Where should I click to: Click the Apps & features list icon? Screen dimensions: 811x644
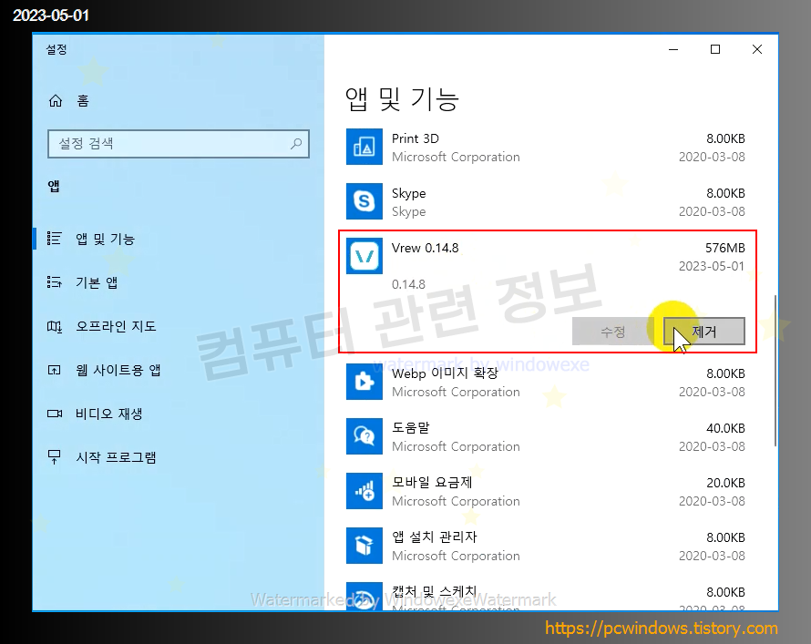(x=55, y=239)
